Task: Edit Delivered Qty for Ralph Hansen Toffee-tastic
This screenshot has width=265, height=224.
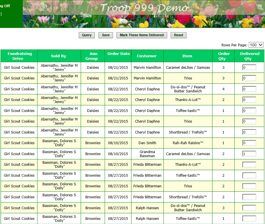Action: 249,219
